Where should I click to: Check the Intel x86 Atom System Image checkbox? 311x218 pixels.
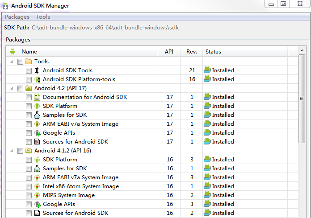pyautogui.click(x=29, y=186)
